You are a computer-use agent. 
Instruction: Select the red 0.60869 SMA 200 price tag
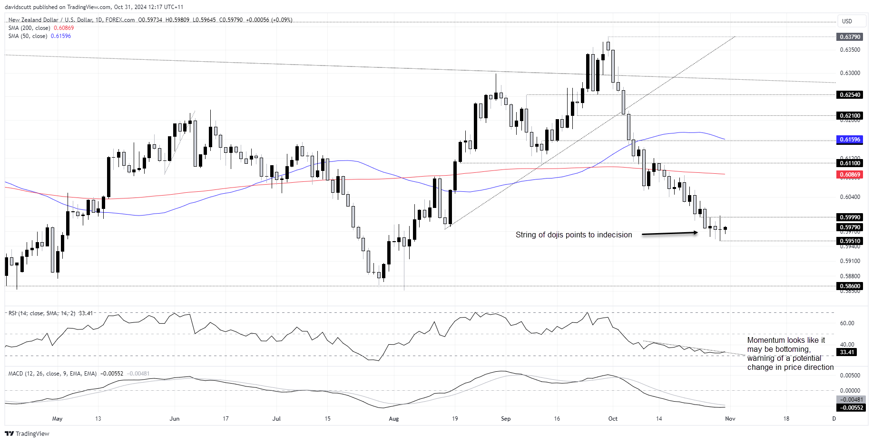[850, 174]
